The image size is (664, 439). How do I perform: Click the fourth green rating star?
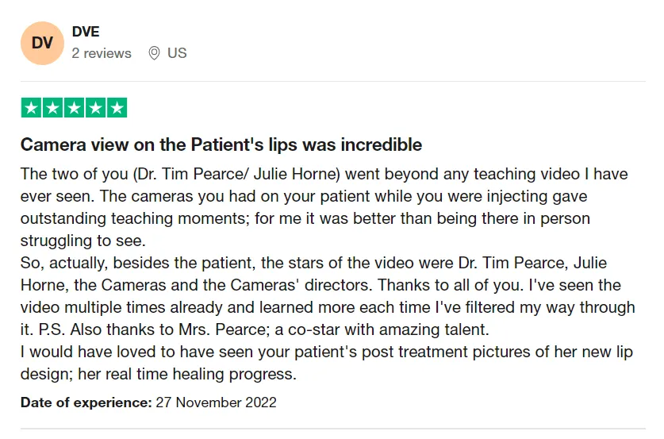tap(96, 108)
